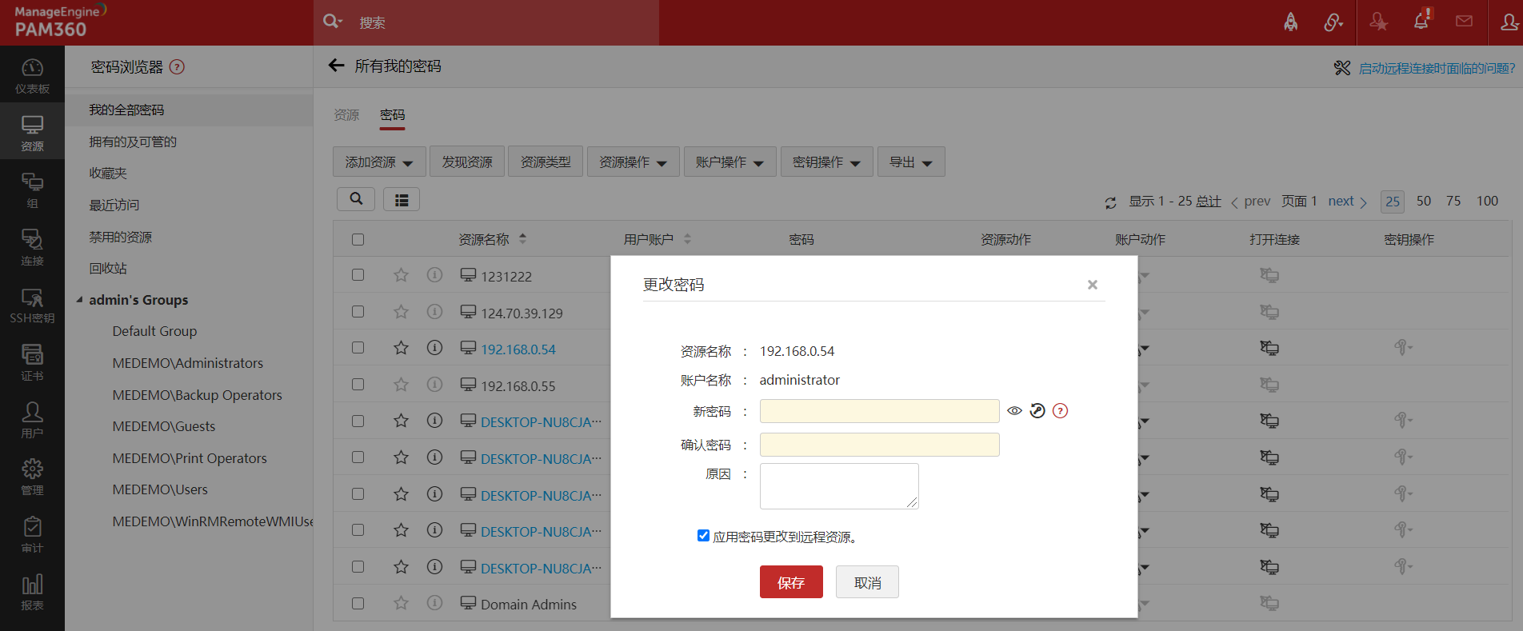Click the 取消 button

(867, 582)
